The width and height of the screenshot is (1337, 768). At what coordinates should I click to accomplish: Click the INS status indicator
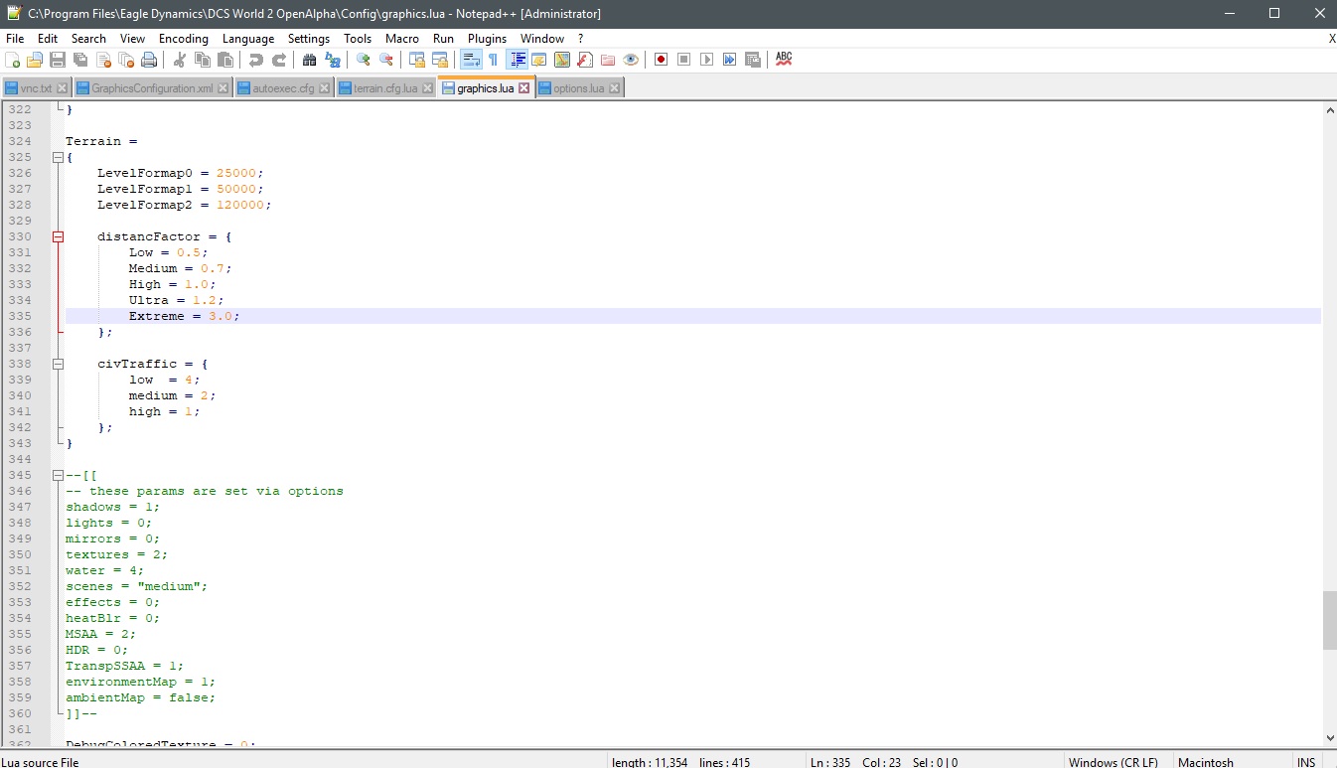click(x=1306, y=761)
